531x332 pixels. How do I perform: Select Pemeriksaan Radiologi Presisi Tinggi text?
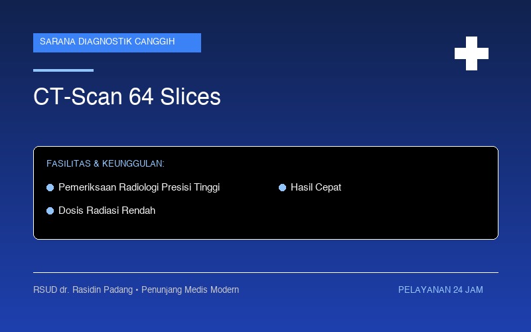(x=139, y=187)
